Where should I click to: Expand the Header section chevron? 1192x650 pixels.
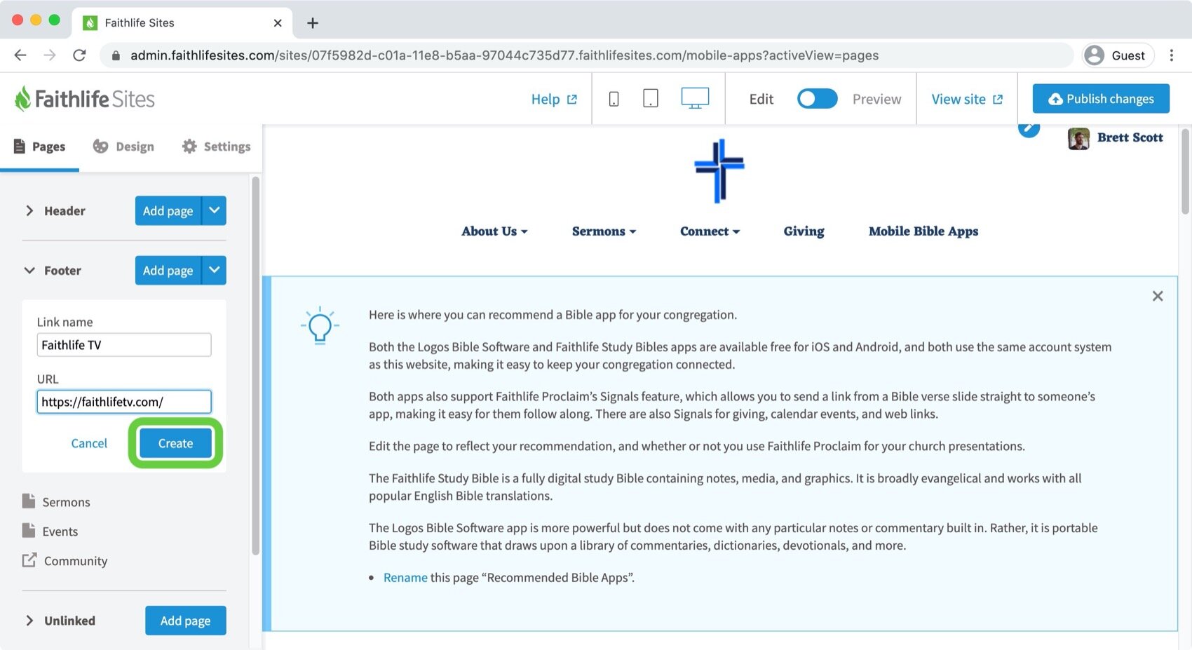pos(29,211)
